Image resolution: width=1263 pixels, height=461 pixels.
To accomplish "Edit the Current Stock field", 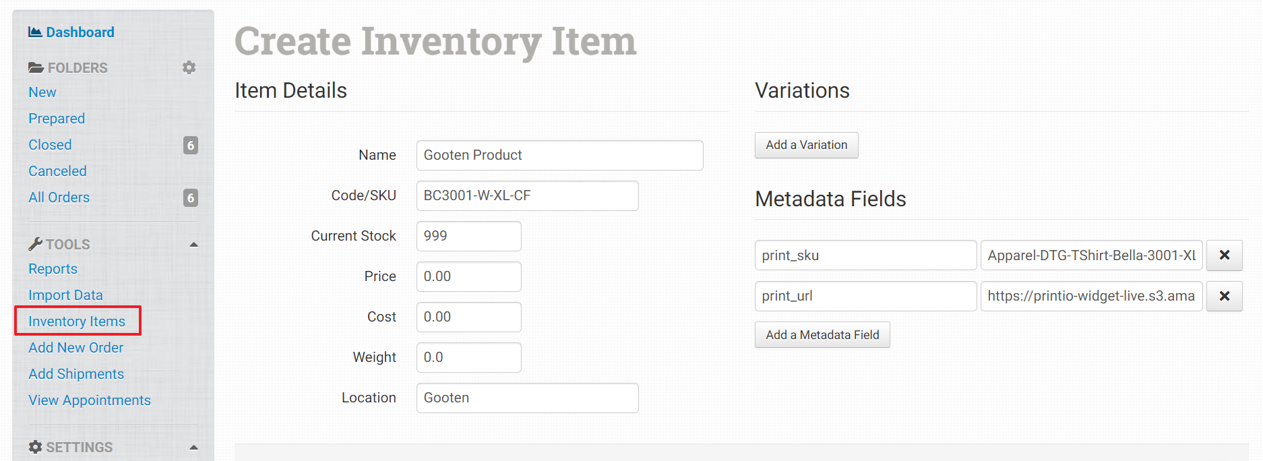I will click(x=468, y=236).
